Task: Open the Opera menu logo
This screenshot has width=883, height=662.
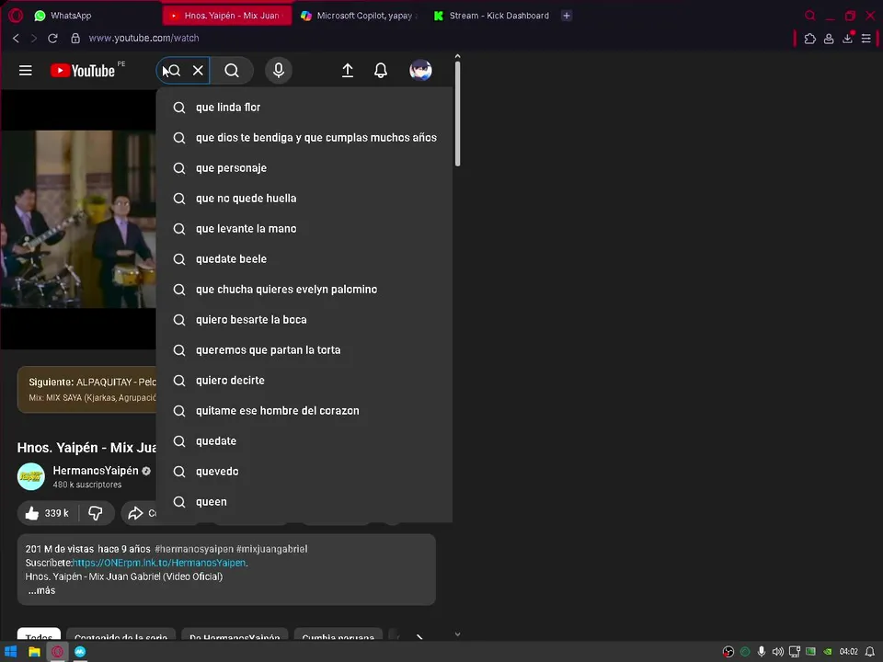Action: pyautogui.click(x=16, y=16)
